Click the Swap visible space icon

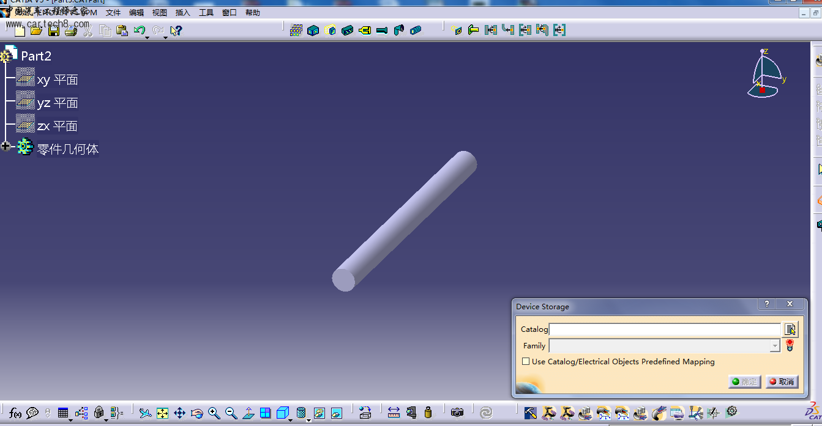[x=336, y=413]
